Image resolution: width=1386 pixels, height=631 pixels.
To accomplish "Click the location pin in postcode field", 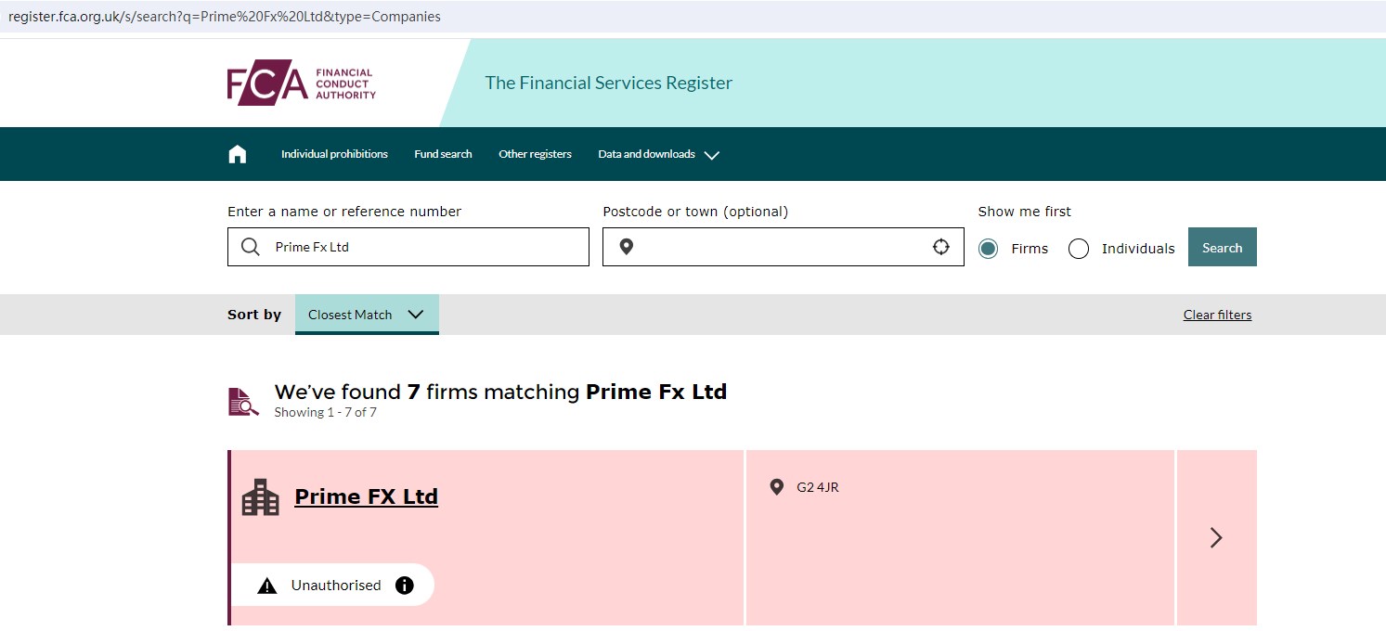I will 627,247.
